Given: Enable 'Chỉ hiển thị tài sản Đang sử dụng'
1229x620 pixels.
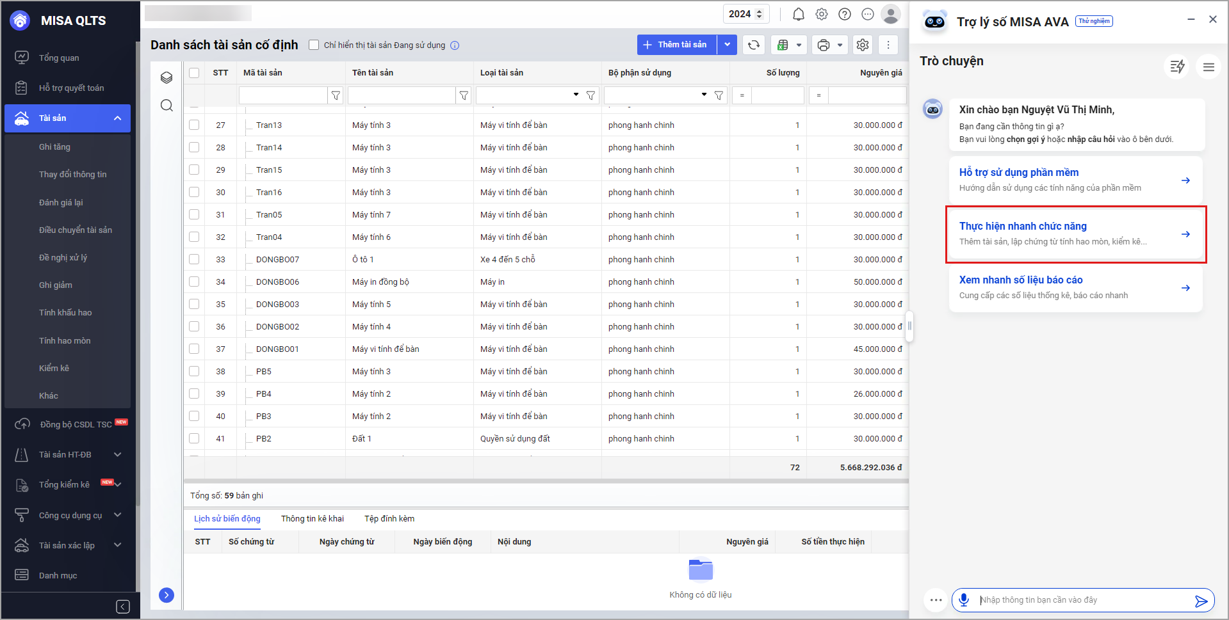Looking at the screenshot, I should 314,45.
